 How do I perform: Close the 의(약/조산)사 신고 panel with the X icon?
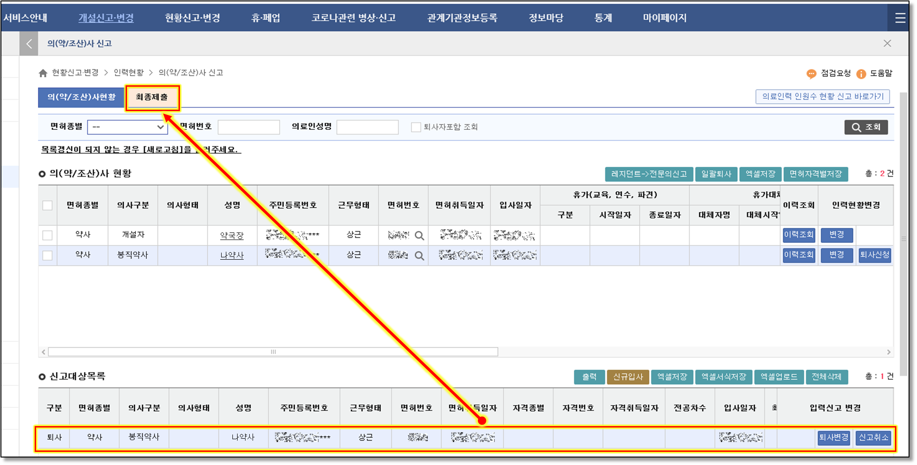point(887,44)
